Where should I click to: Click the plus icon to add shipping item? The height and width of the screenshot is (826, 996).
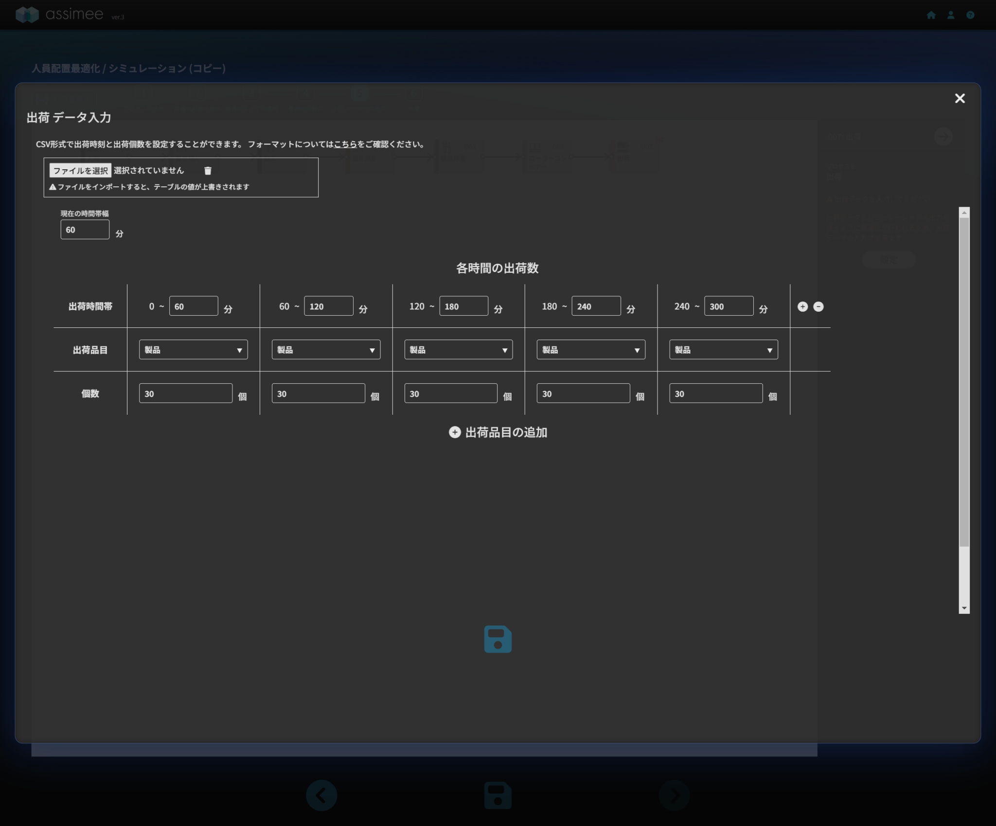pyautogui.click(x=455, y=432)
